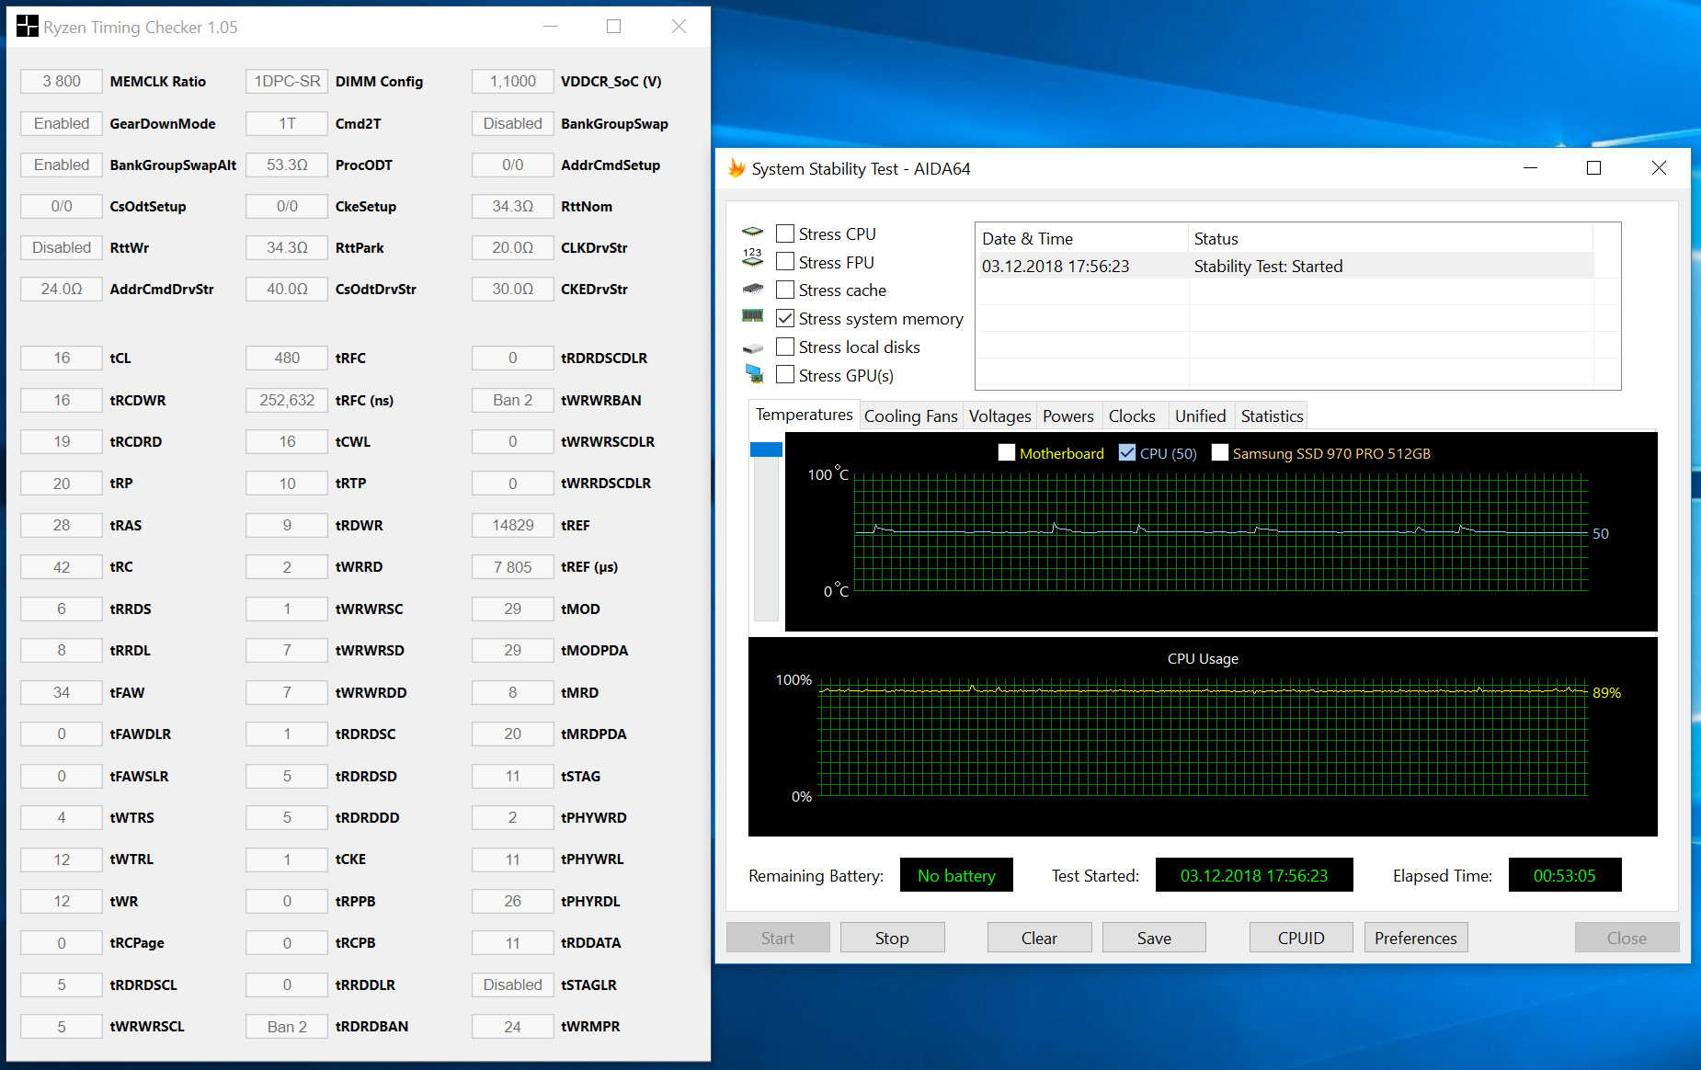Viewport: 1701px width, 1070px height.
Task: Click the Date & Time column header
Action: coord(1081,238)
